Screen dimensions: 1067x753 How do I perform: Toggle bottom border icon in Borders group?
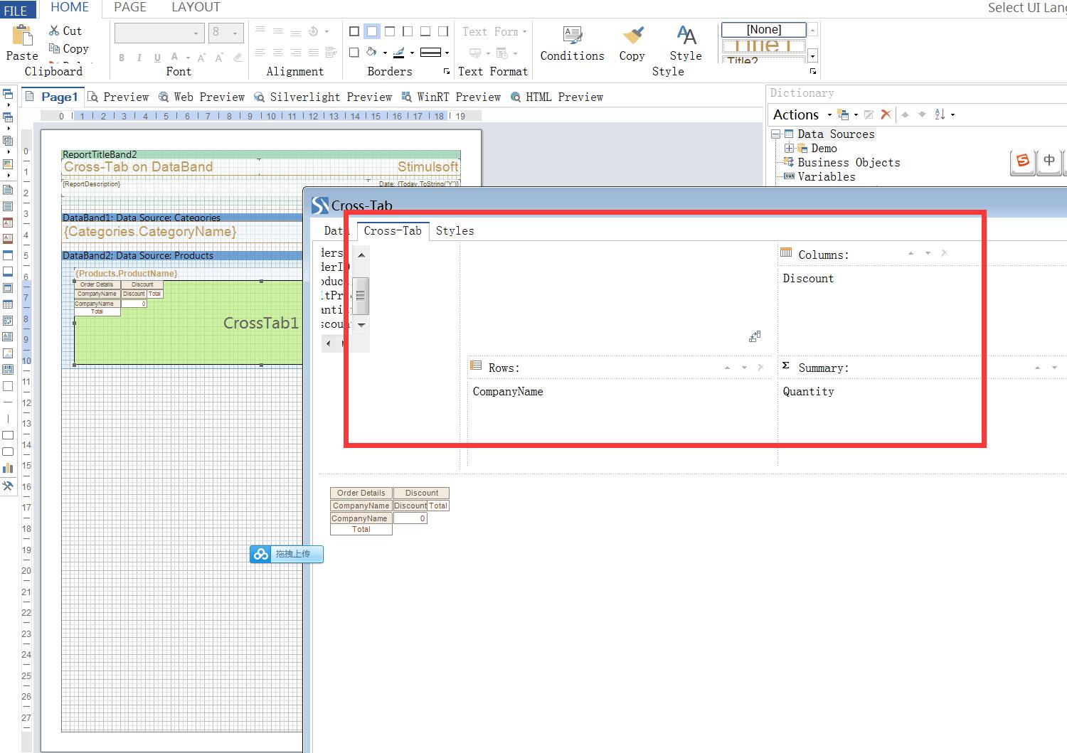[425, 31]
